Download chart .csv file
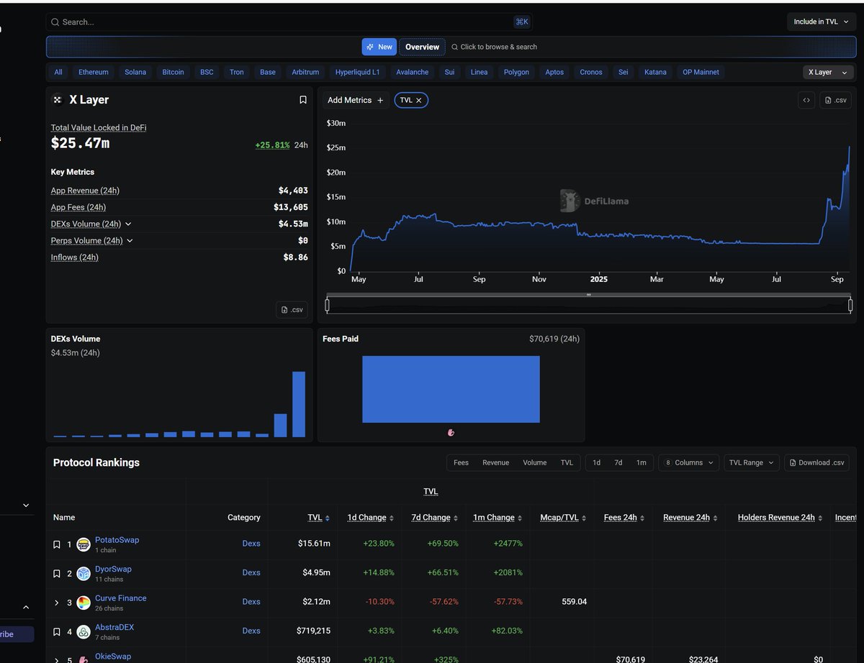The width and height of the screenshot is (864, 663). pyautogui.click(x=835, y=100)
